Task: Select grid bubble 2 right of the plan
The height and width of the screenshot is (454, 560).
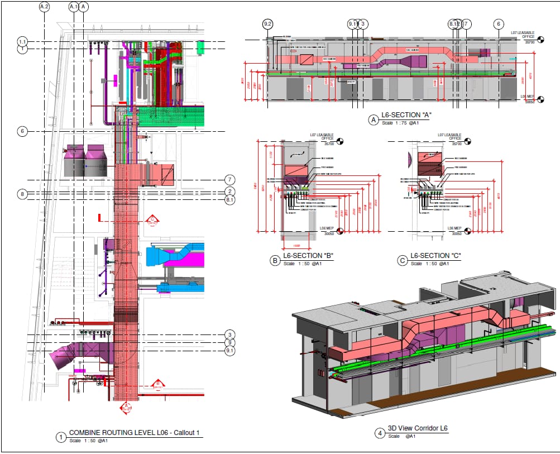Action: (230, 192)
